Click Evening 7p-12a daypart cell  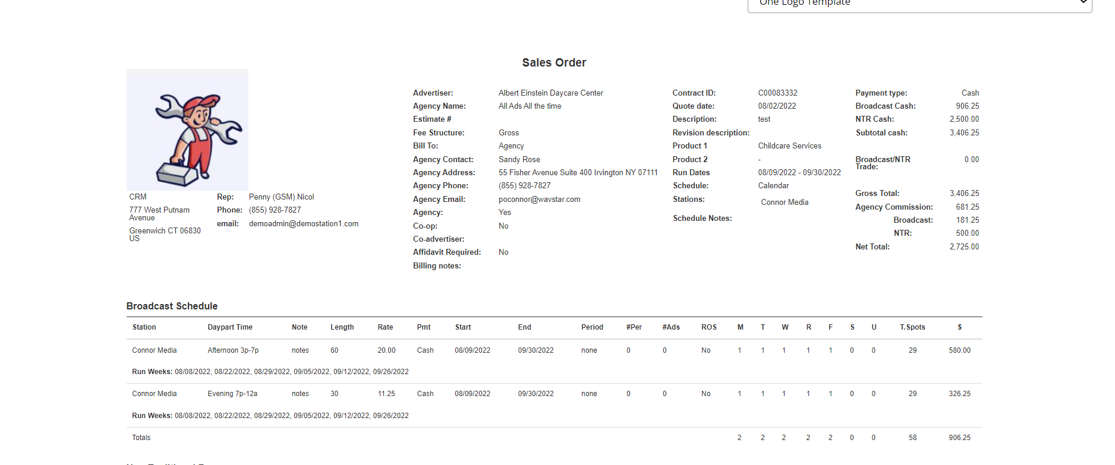(232, 394)
